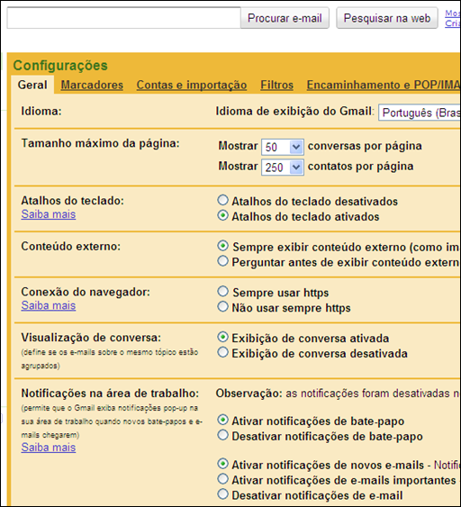461x507 pixels.
Task: Select Exibição de conversa ativada
Action: (x=222, y=337)
